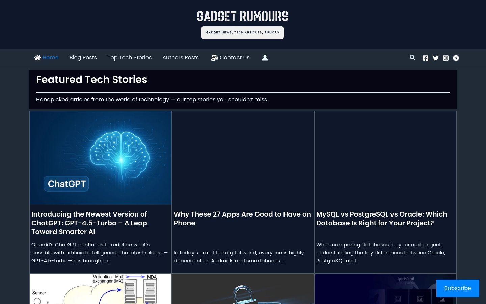Click the excerpt starting 'In today's era'
Screen dimensions: 486x304
pyautogui.click(x=239, y=257)
